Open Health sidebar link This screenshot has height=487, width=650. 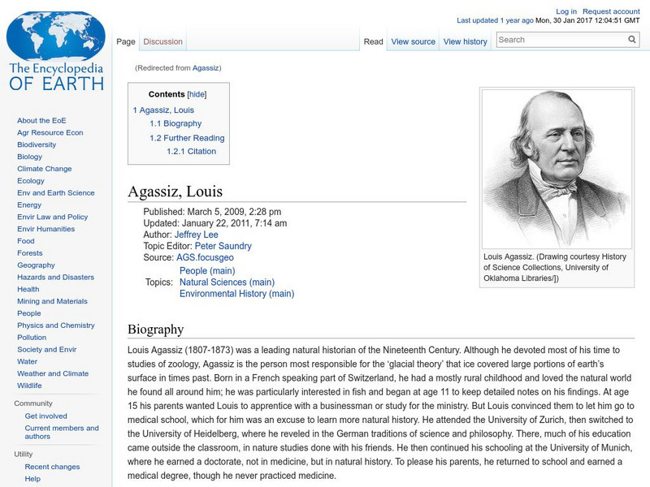pyautogui.click(x=28, y=289)
